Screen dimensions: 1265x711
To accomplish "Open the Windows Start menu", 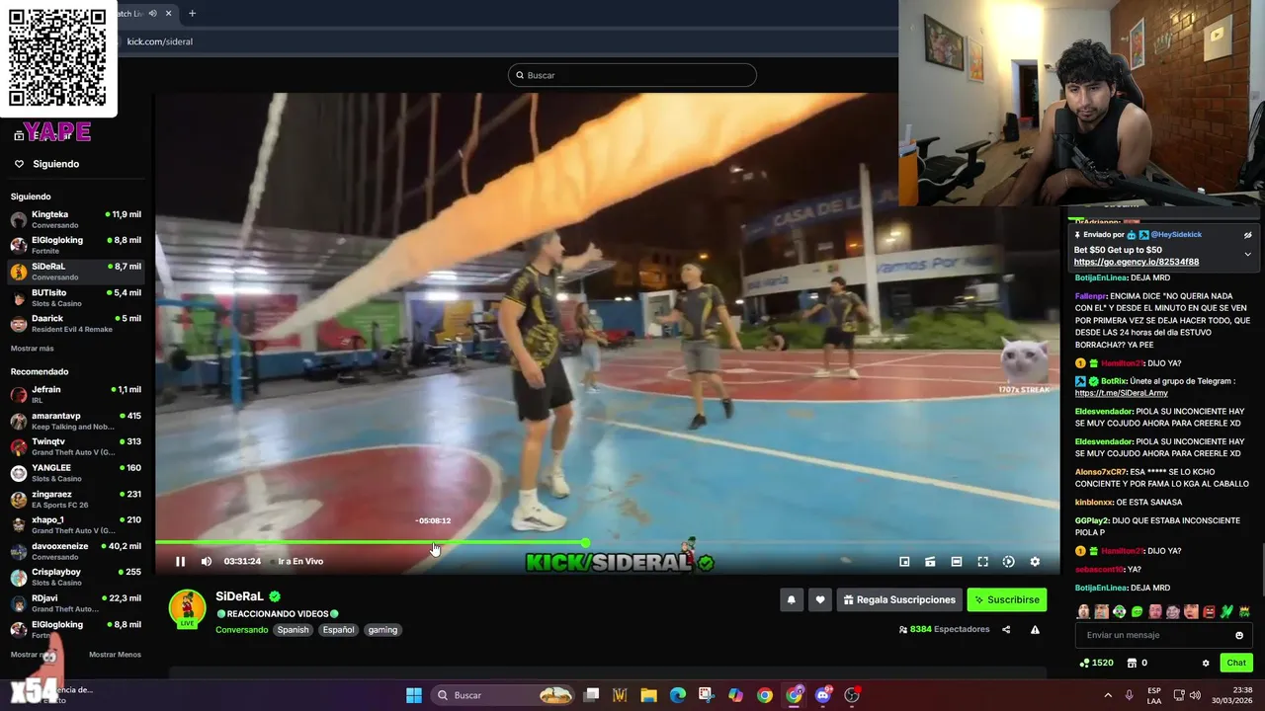I will [x=414, y=695].
